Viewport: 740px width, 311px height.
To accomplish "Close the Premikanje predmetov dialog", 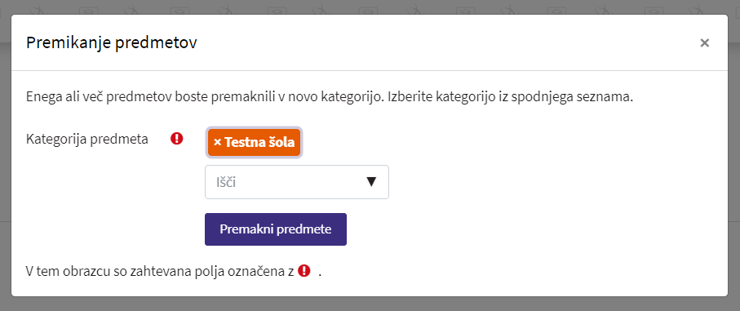I will pyautogui.click(x=704, y=43).
